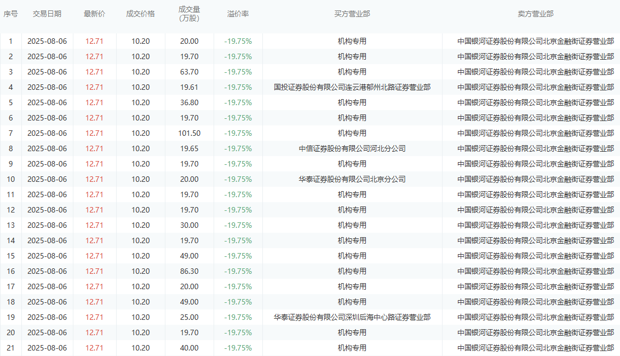Screen dimensions: 620x356
Task: Click the latest price 12.71 in row 7
Action: [94, 133]
